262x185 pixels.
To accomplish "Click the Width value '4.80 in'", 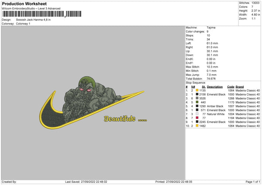I will [255, 15].
